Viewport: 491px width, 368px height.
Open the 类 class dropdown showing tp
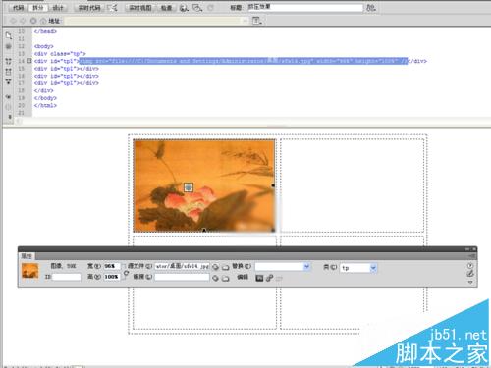point(373,268)
